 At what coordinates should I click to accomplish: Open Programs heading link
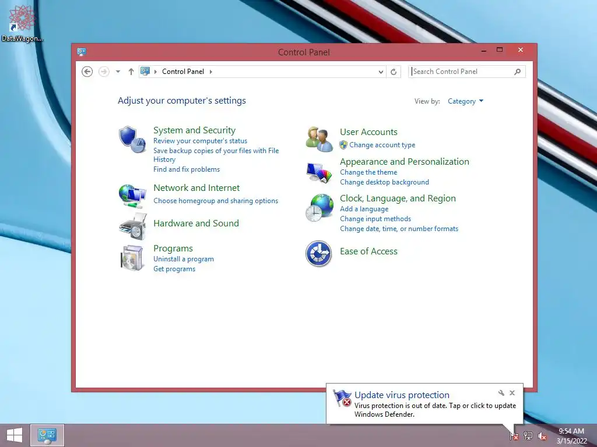173,248
